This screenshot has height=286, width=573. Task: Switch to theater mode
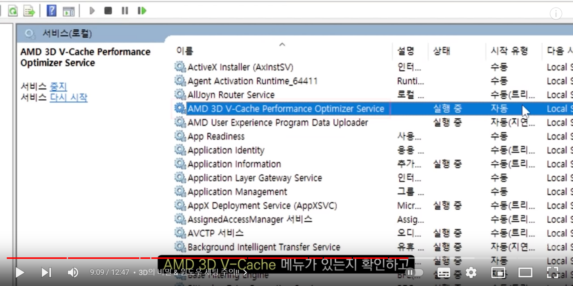coord(525,272)
